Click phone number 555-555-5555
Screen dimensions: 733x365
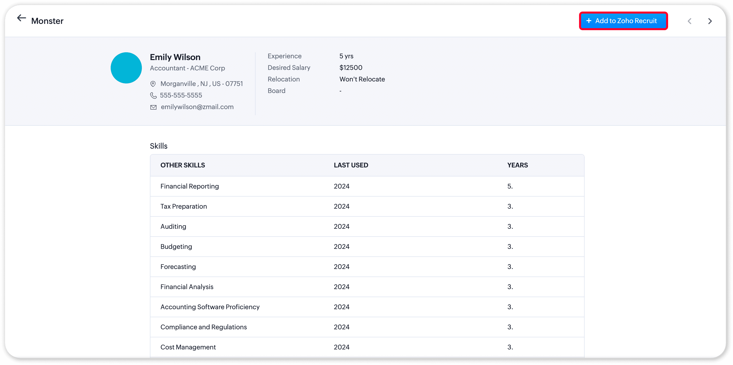181,95
